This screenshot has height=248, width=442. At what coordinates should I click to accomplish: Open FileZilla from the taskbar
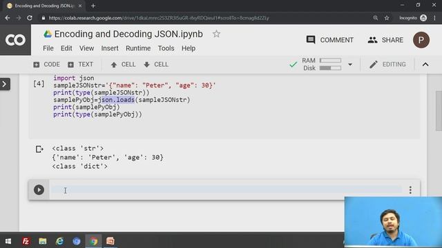pyautogui.click(x=26, y=241)
